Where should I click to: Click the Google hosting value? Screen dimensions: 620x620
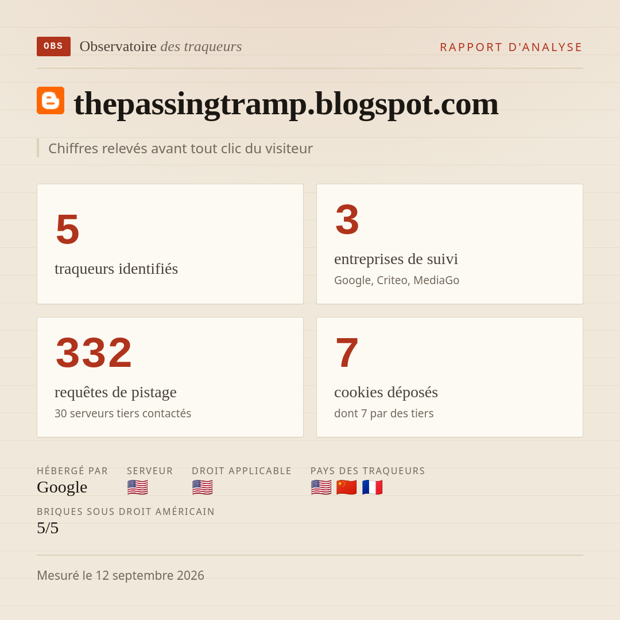pos(62,487)
